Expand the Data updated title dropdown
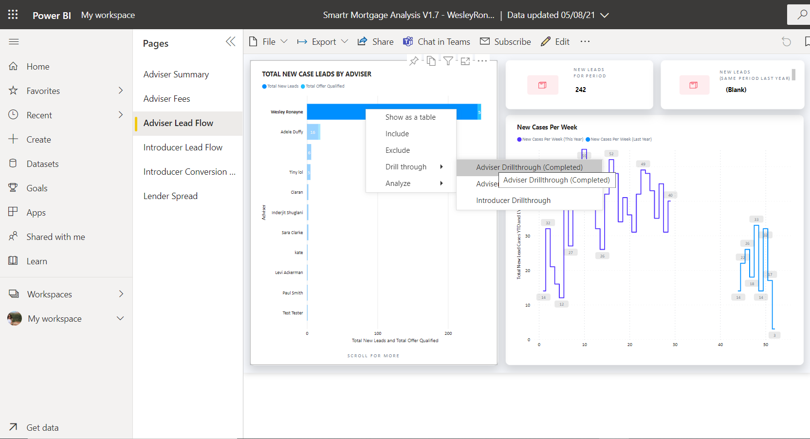The height and width of the screenshot is (439, 810). click(605, 15)
